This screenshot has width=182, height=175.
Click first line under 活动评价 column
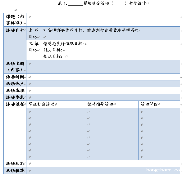point(159,112)
